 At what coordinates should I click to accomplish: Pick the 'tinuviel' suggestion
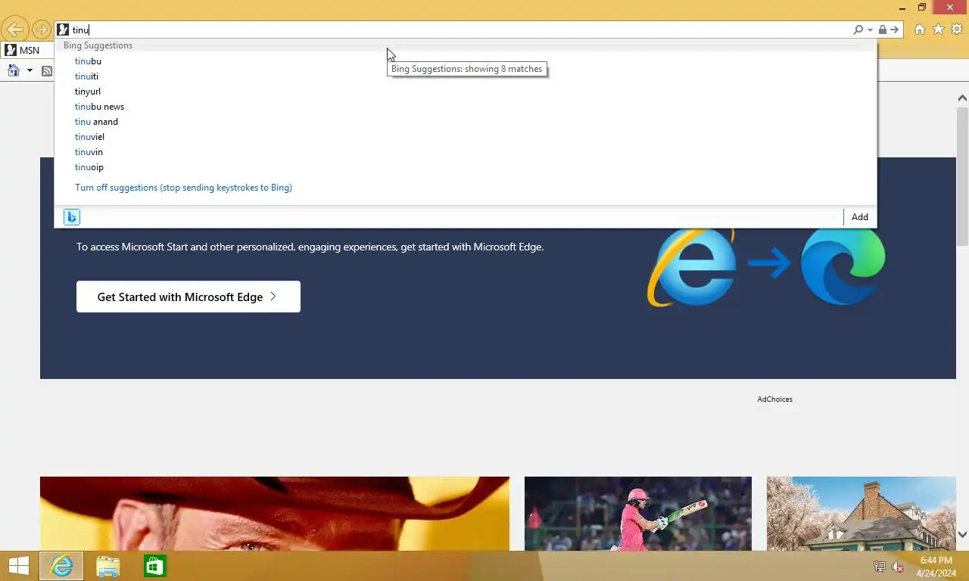[x=89, y=137]
